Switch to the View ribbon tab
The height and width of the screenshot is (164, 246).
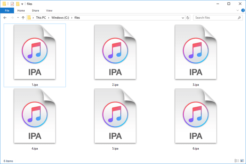pyautogui.click(x=49, y=11)
